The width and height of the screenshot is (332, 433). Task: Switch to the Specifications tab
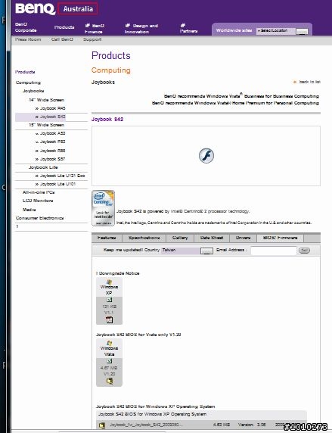[144, 238]
